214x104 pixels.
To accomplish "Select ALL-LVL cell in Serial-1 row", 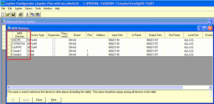I will coord(193,51).
